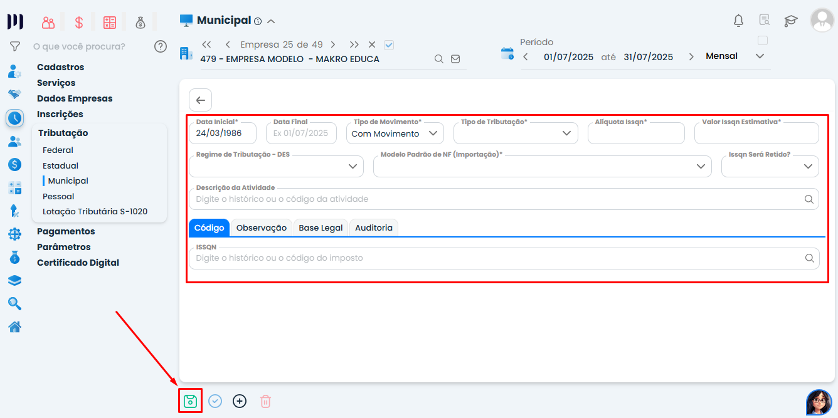Click the red trash delete icon
This screenshot has width=838, height=418.
(265, 401)
